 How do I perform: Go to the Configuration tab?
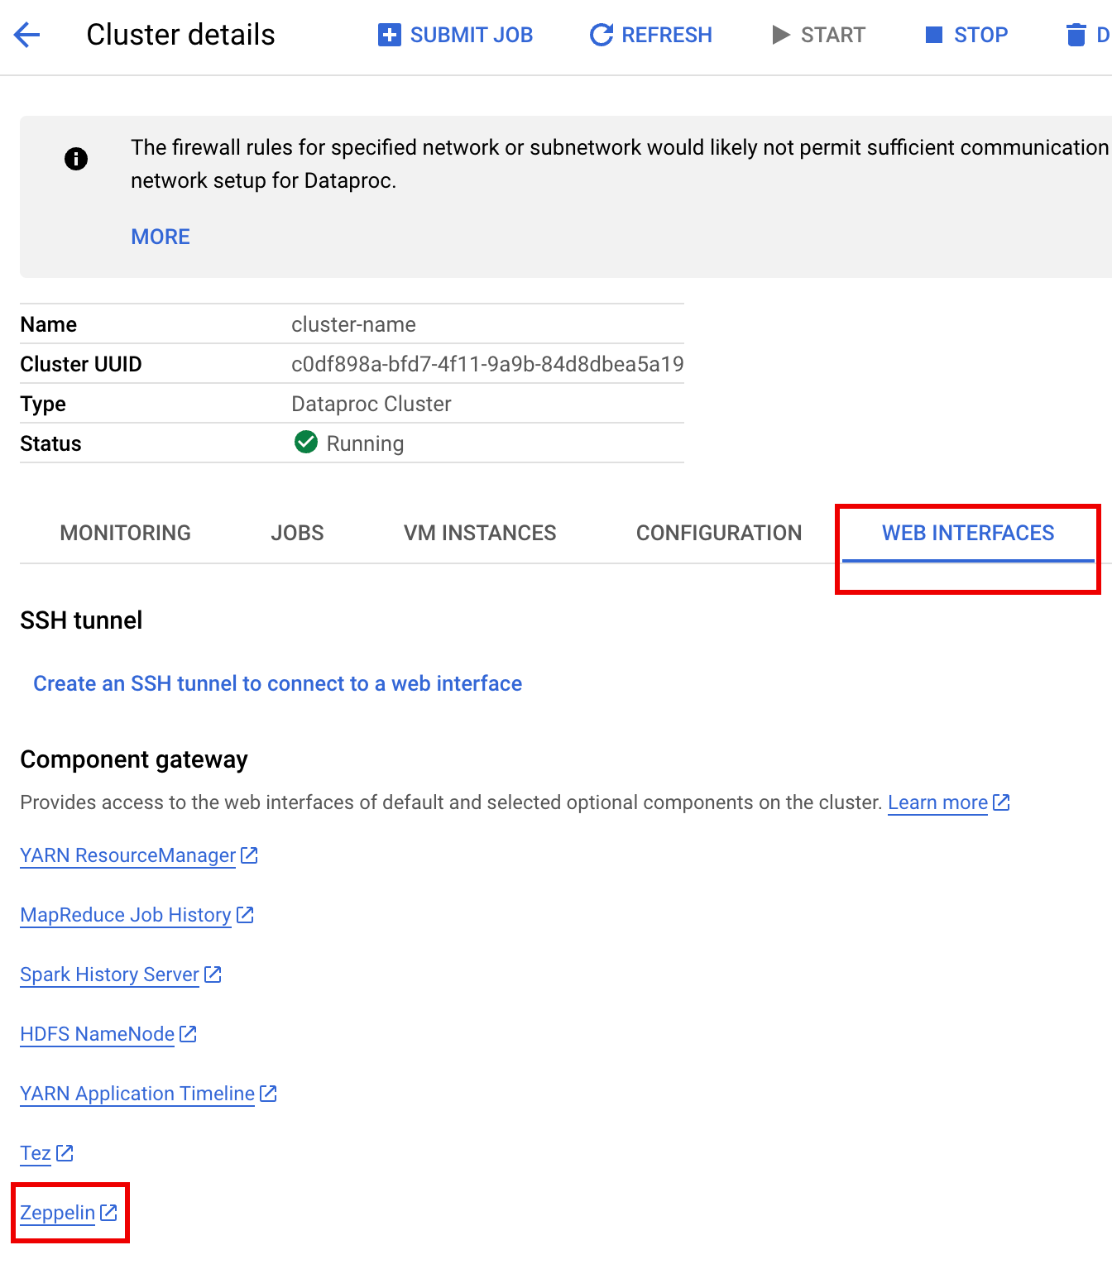point(718,533)
